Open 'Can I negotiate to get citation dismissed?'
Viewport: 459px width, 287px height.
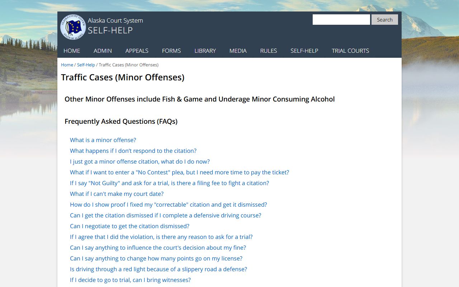pos(129,226)
